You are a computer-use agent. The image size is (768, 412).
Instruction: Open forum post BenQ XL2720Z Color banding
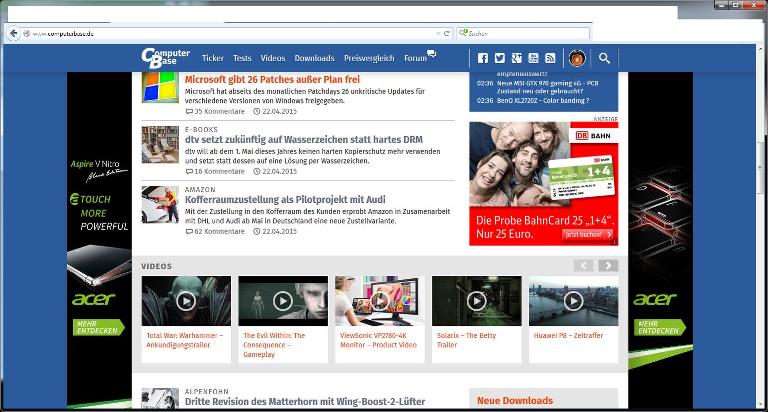click(x=543, y=100)
